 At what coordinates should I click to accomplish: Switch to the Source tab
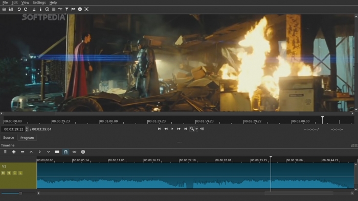click(x=9, y=138)
